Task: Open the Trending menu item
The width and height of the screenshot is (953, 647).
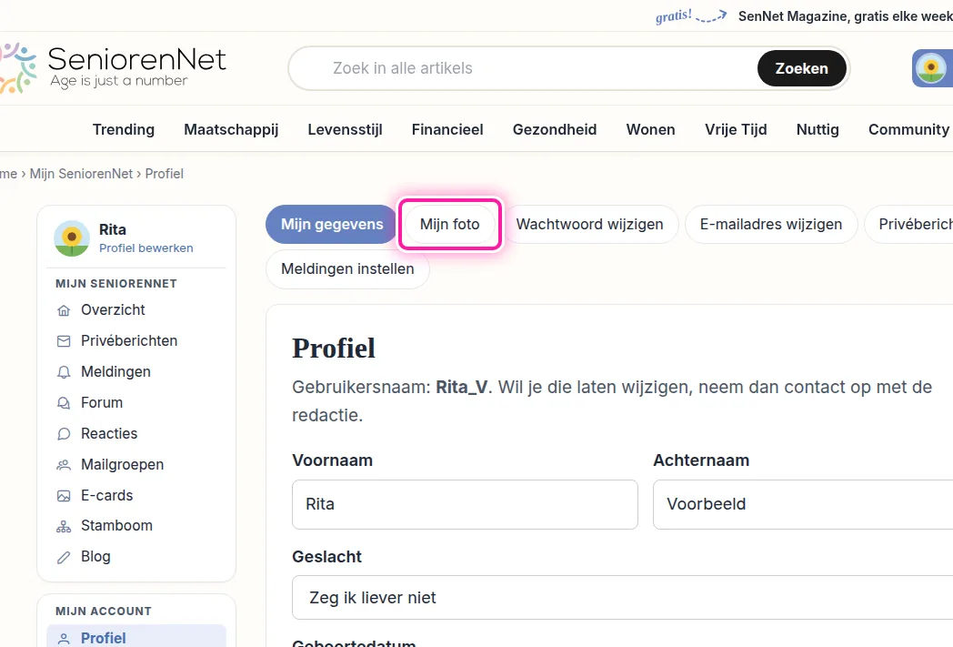Action: pos(124,129)
